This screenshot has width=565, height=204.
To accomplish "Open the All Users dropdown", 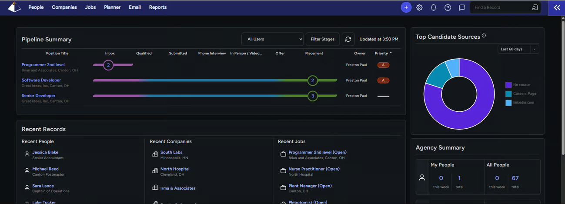I will 272,39.
